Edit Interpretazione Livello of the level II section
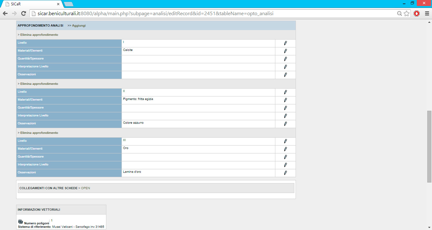 (x=285, y=116)
